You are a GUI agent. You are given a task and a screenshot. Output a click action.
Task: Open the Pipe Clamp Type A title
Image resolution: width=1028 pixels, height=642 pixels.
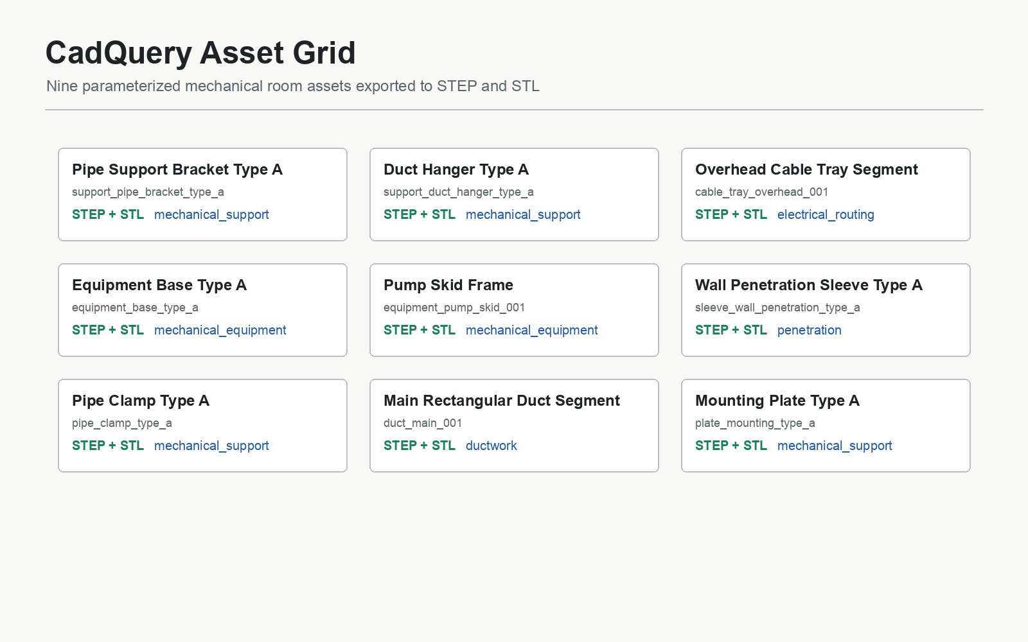141,401
